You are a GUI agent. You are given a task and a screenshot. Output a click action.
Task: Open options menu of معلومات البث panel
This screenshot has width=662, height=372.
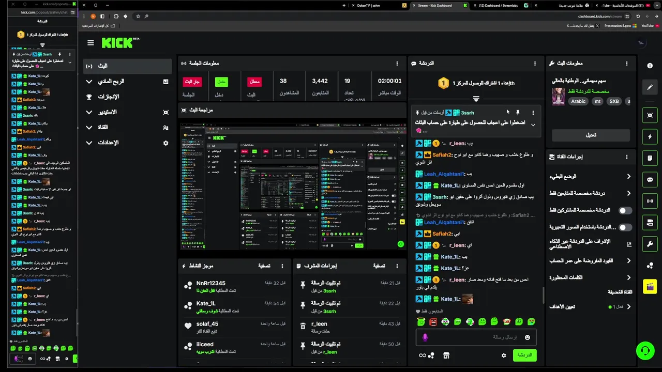627,63
